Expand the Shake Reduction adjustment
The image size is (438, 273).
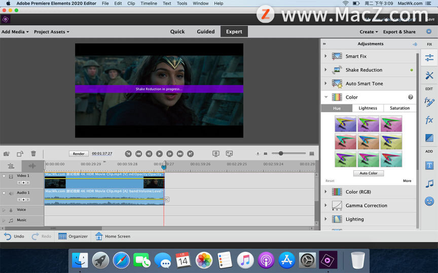tap(325, 70)
